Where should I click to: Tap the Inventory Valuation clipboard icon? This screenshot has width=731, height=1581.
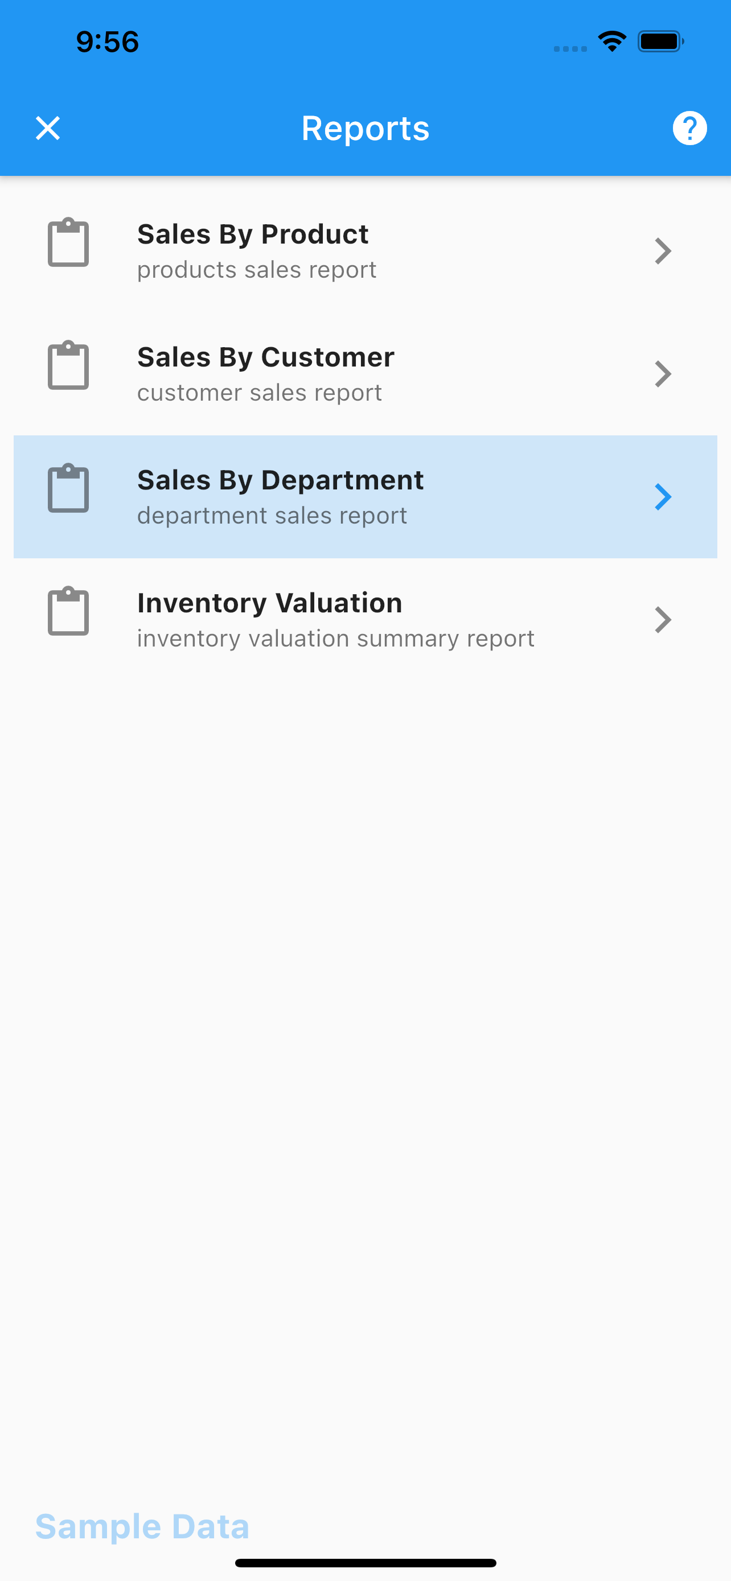(68, 611)
